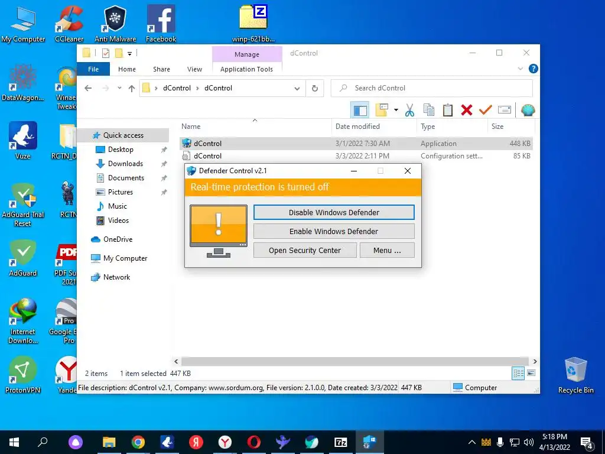Click the Search dControl field
605x454 pixels.
(x=432, y=88)
